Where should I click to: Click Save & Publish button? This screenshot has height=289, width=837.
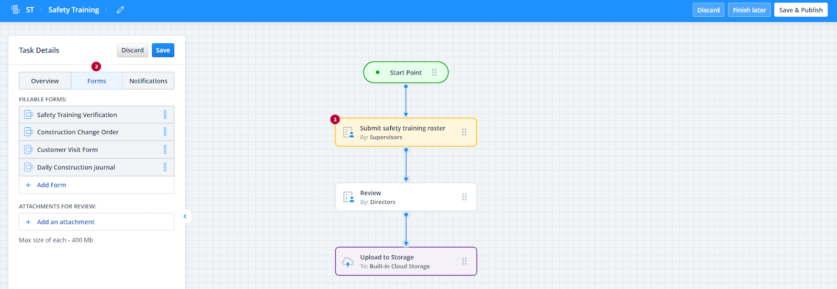[800, 10]
